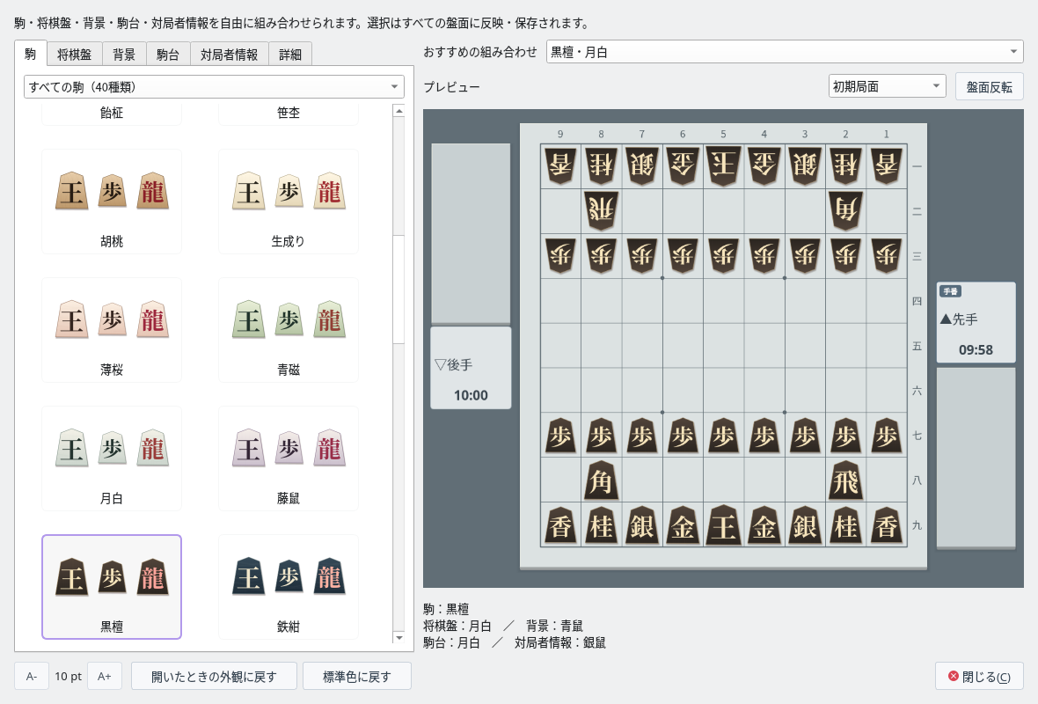Click the 後手 pawn in column 9
The image size is (1038, 704).
pyautogui.click(x=560, y=255)
